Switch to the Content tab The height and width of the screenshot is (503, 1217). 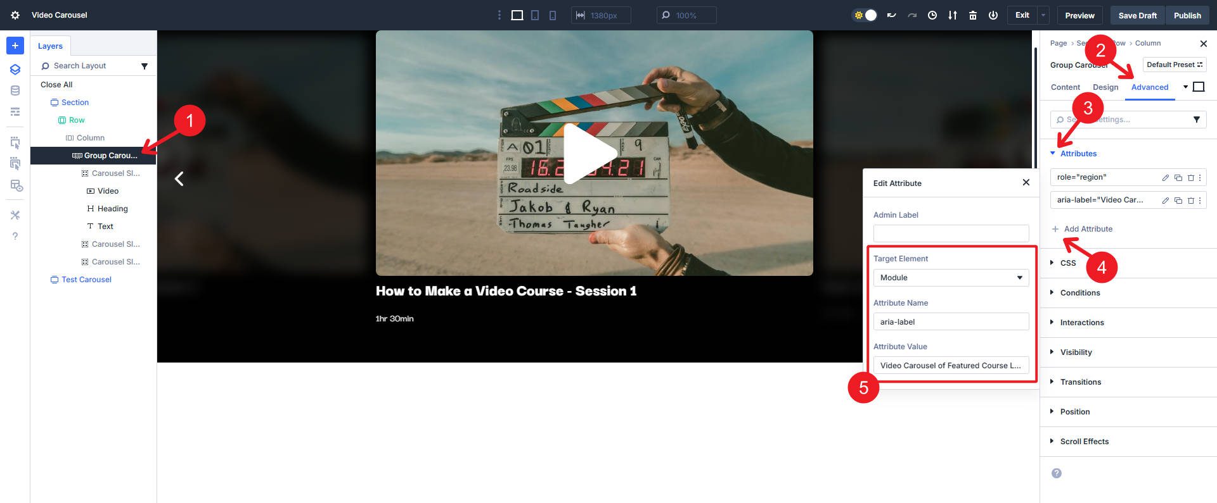[1065, 87]
